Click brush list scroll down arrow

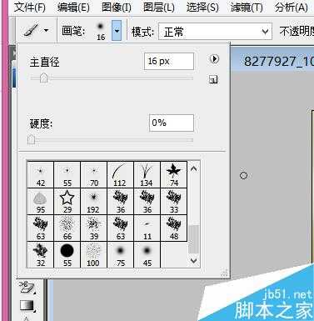pyautogui.click(x=194, y=261)
